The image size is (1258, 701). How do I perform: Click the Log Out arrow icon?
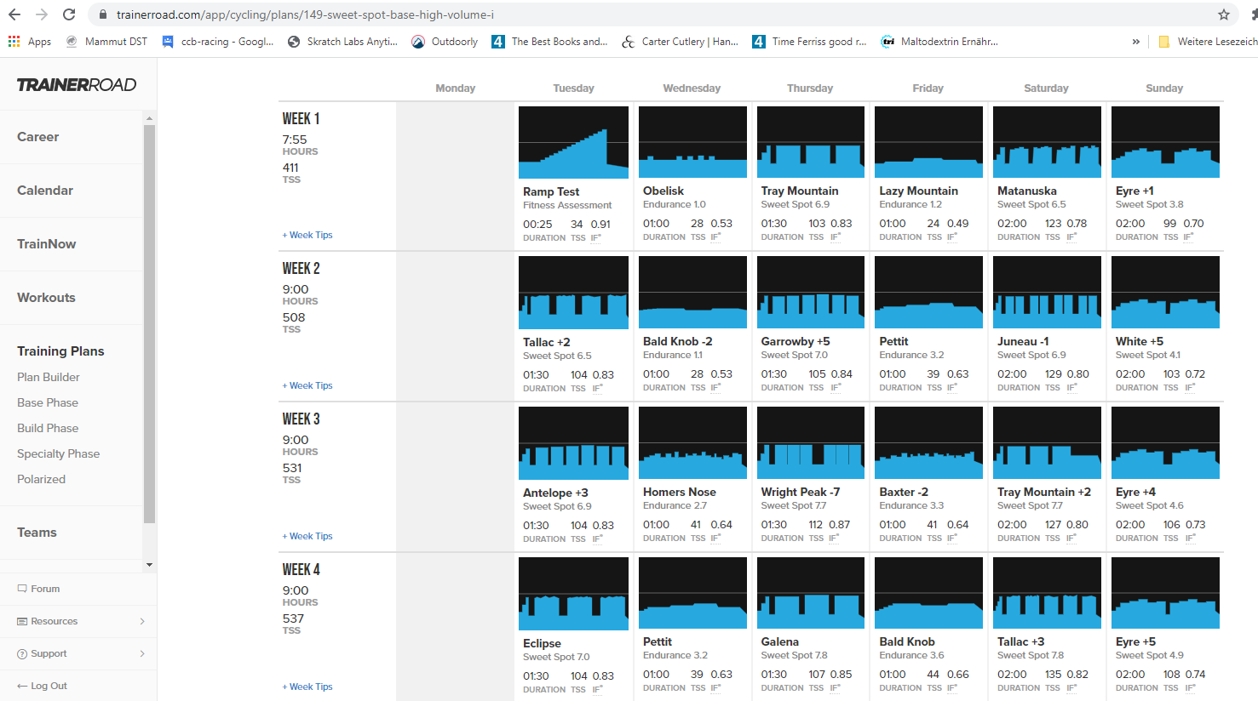click(22, 686)
